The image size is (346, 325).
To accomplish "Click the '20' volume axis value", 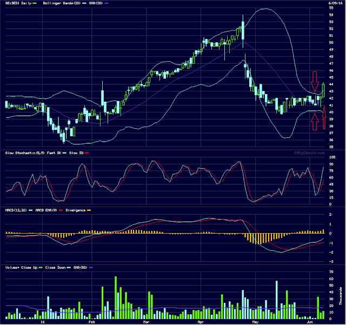I will click(331, 306).
